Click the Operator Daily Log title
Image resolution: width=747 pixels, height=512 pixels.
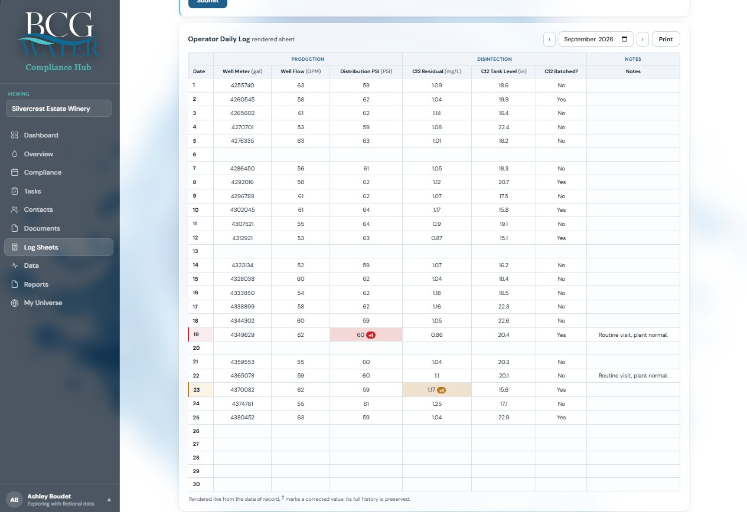pos(219,40)
